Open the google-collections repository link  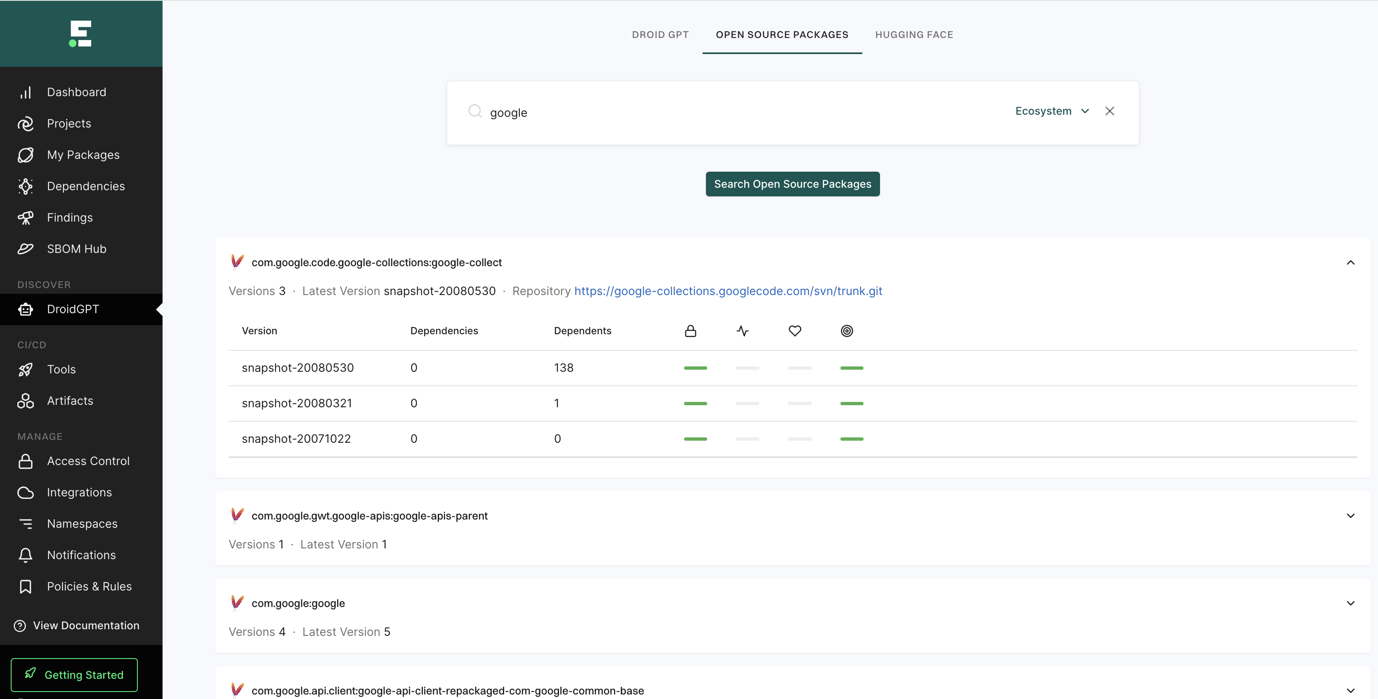(728, 291)
